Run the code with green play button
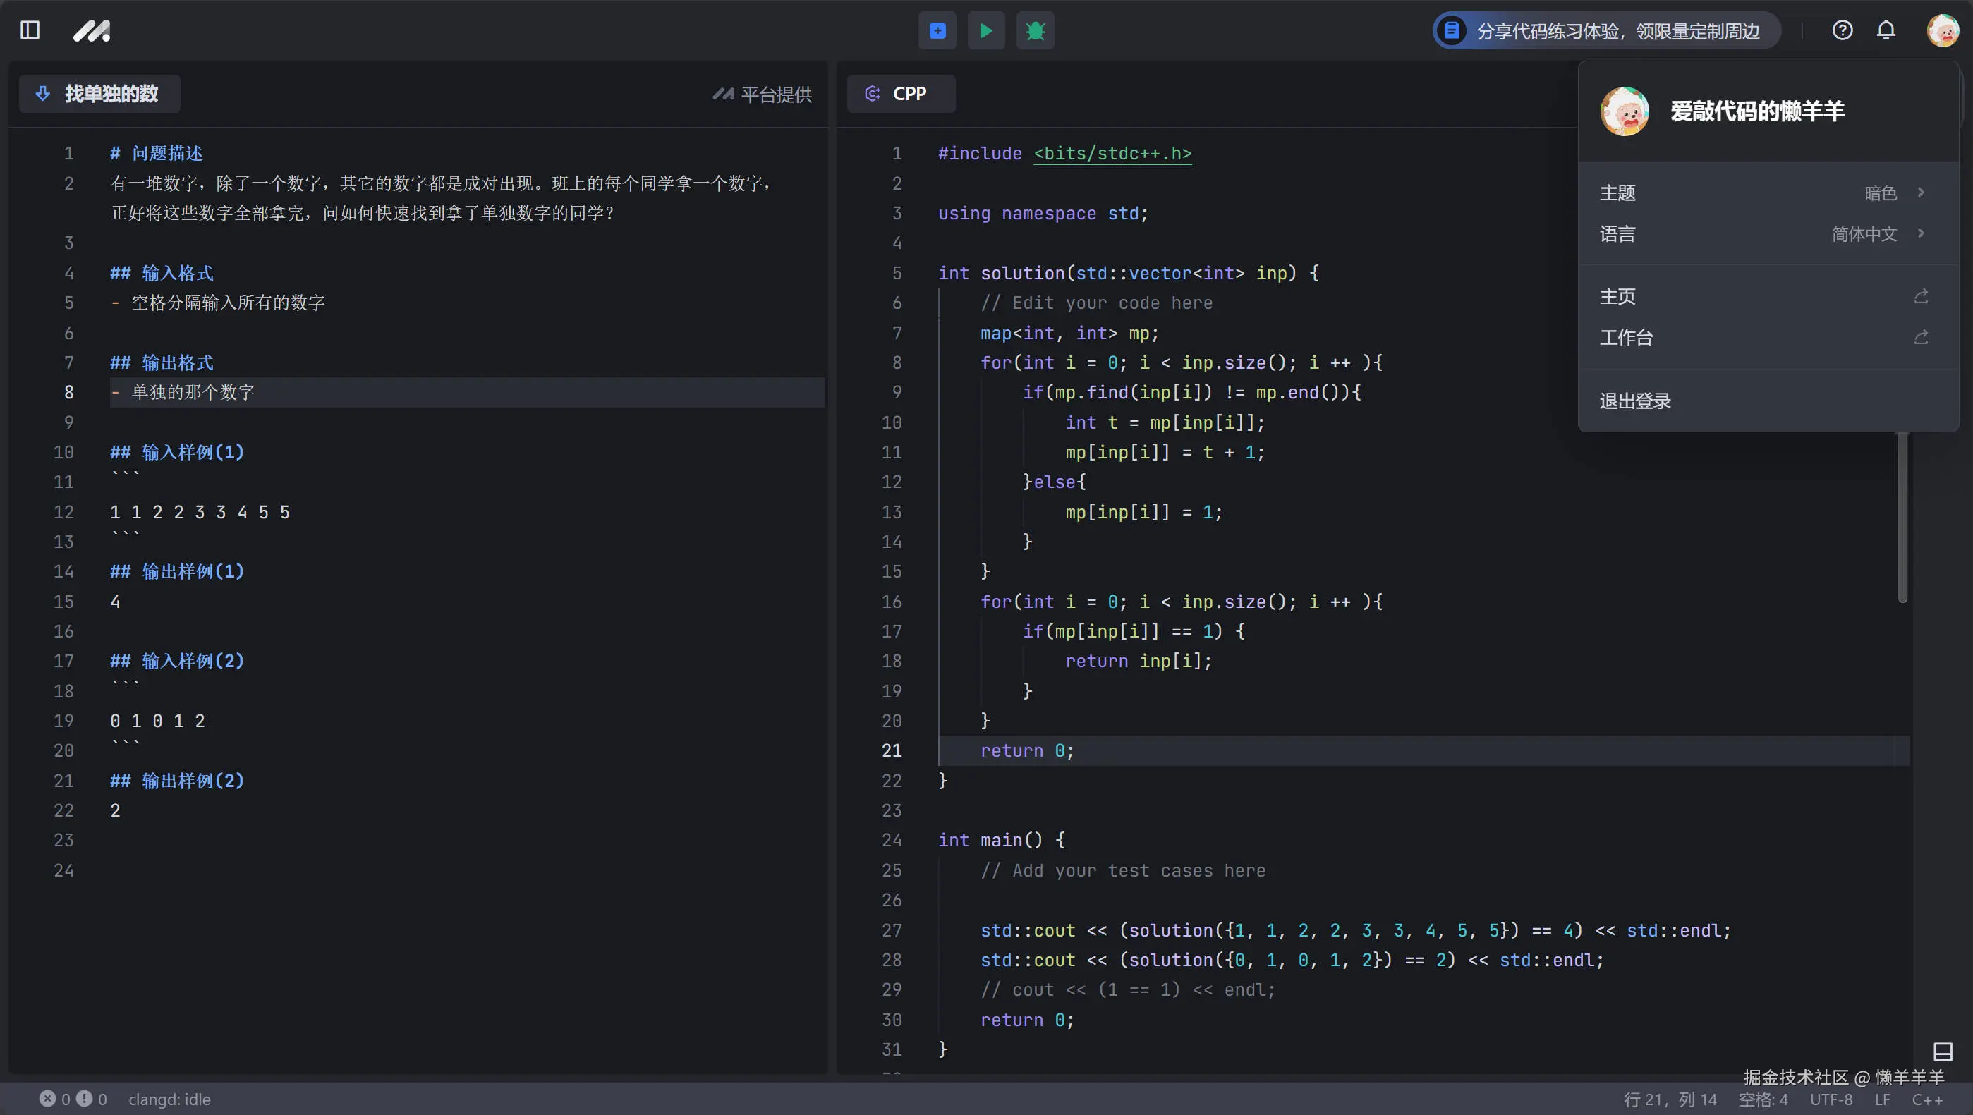Screen dimensions: 1973x1115 (985, 30)
